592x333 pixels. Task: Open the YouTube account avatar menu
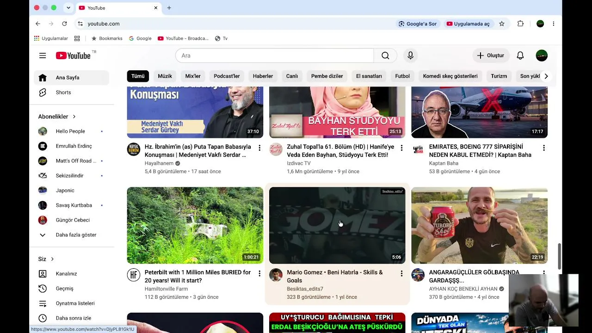[542, 55]
